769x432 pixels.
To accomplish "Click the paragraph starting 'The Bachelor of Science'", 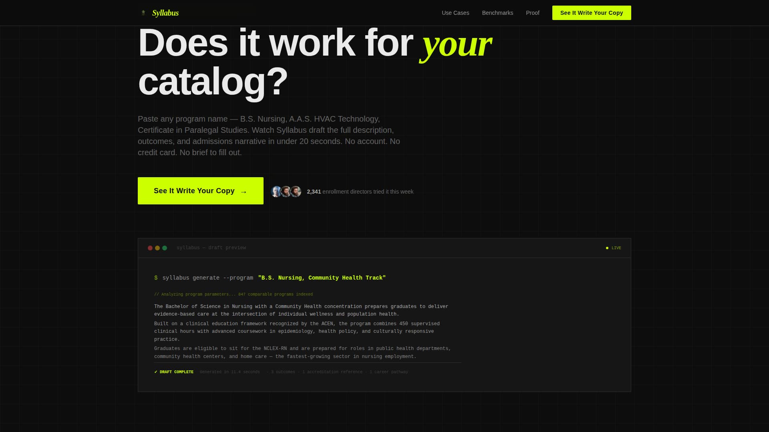I will pos(301,310).
